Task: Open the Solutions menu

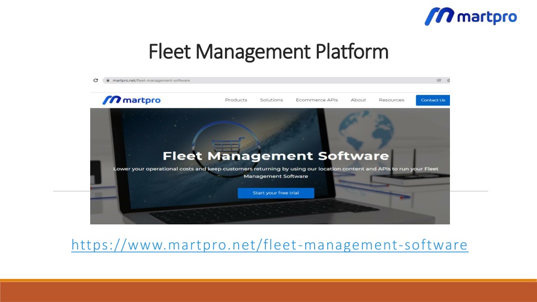Action: pos(271,100)
